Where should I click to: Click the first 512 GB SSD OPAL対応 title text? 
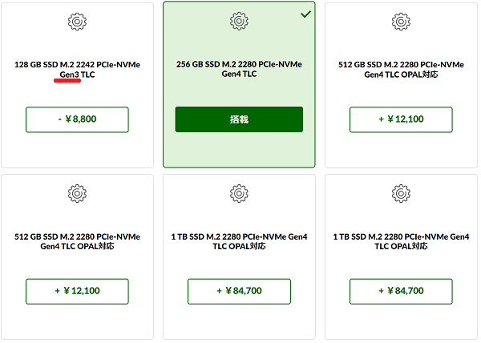pos(401,70)
